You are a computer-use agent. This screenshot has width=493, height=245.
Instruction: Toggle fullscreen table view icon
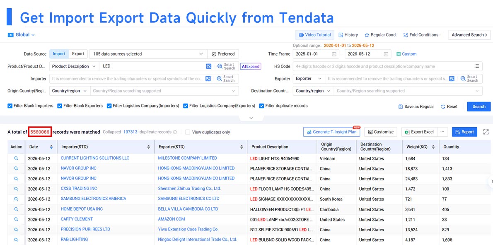point(486,132)
